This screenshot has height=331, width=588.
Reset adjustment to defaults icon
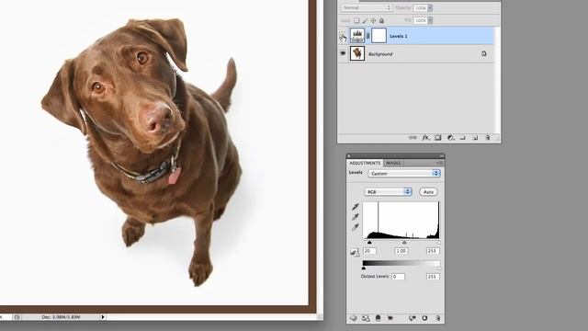[424, 318]
